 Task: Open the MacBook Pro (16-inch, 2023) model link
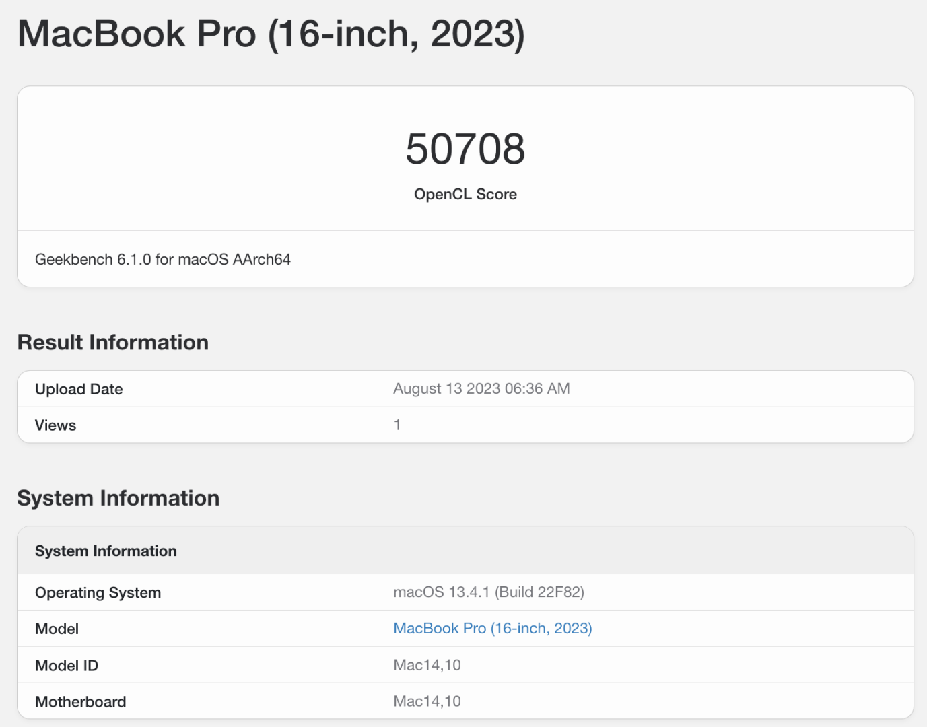pos(492,628)
